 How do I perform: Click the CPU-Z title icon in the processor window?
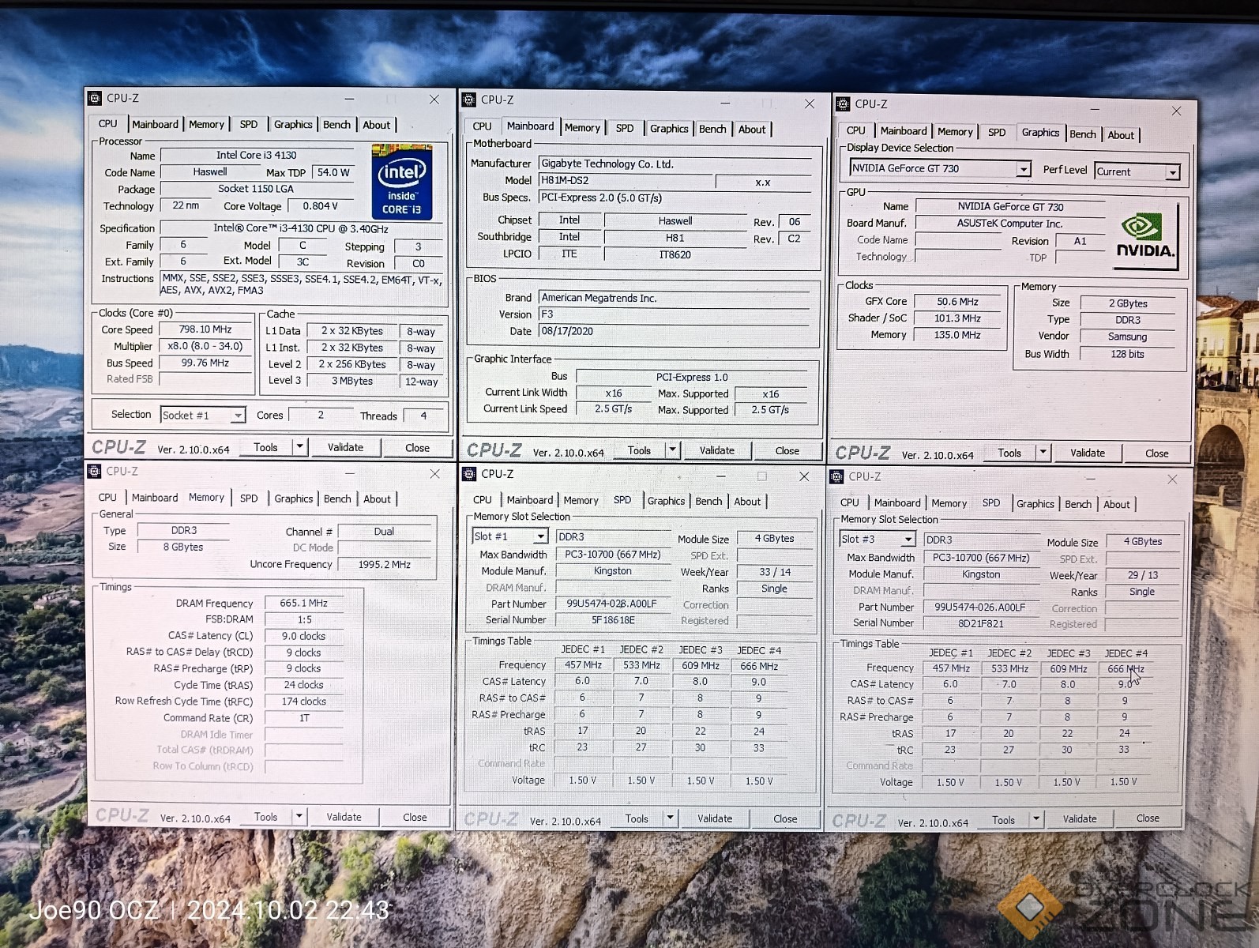click(95, 98)
